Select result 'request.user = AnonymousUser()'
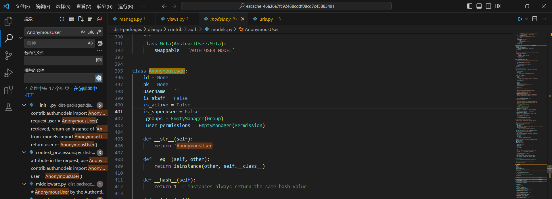Screen dimensions: 552x199 point(65,121)
